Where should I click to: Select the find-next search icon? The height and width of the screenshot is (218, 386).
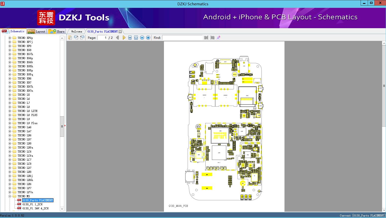pyautogui.click(x=213, y=37)
